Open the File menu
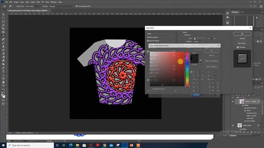 pyautogui.click(x=7, y=2)
